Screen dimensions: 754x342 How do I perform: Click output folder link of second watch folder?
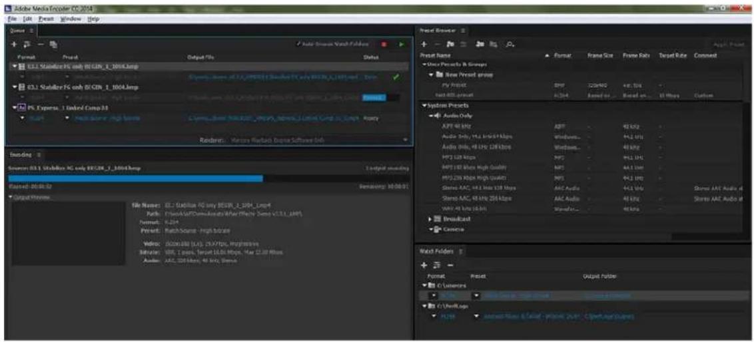[608, 316]
